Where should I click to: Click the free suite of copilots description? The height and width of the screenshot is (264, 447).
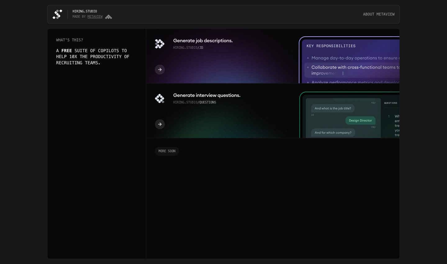[x=93, y=57]
